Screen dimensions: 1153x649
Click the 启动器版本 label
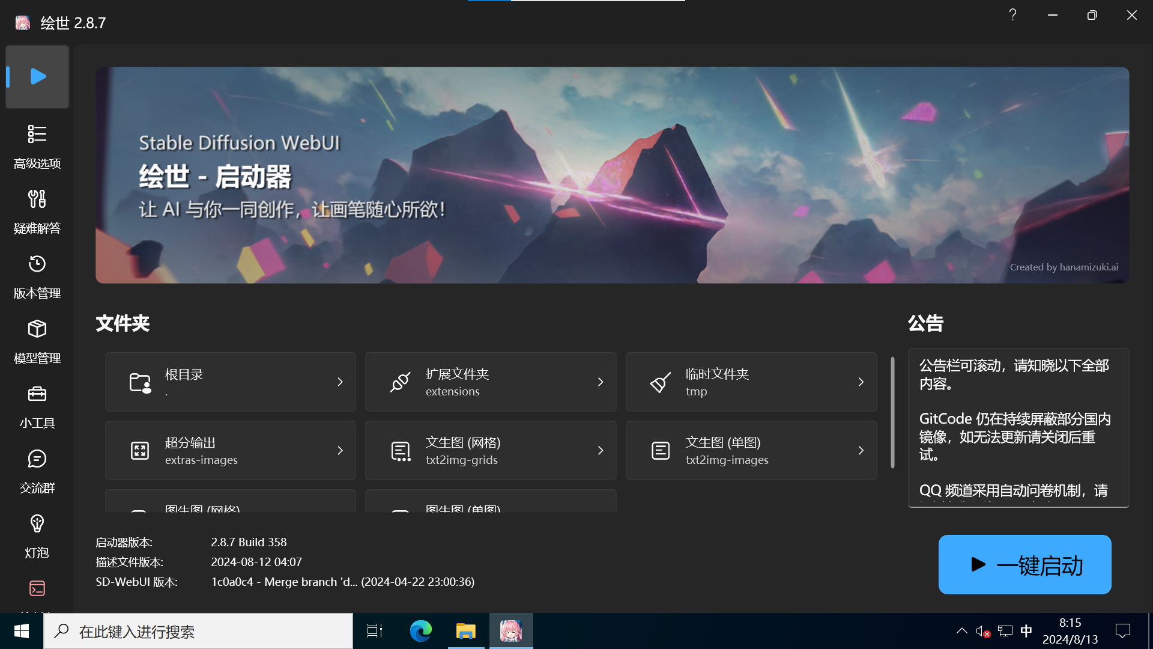click(x=124, y=542)
